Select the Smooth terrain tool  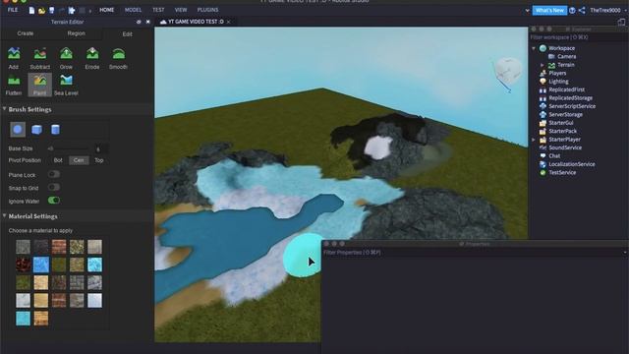coord(118,58)
